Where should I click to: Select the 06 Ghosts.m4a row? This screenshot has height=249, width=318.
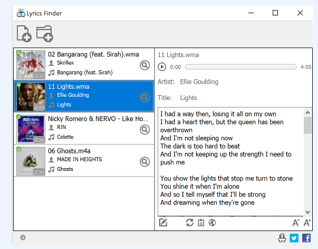pos(84,161)
